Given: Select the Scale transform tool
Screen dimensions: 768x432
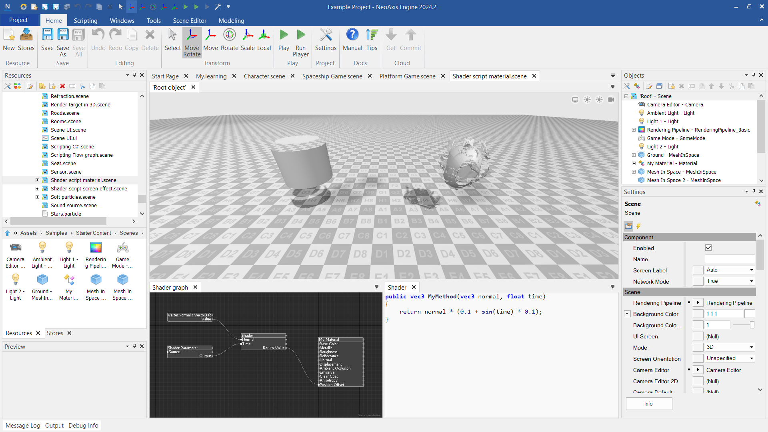Looking at the screenshot, I should point(247,40).
